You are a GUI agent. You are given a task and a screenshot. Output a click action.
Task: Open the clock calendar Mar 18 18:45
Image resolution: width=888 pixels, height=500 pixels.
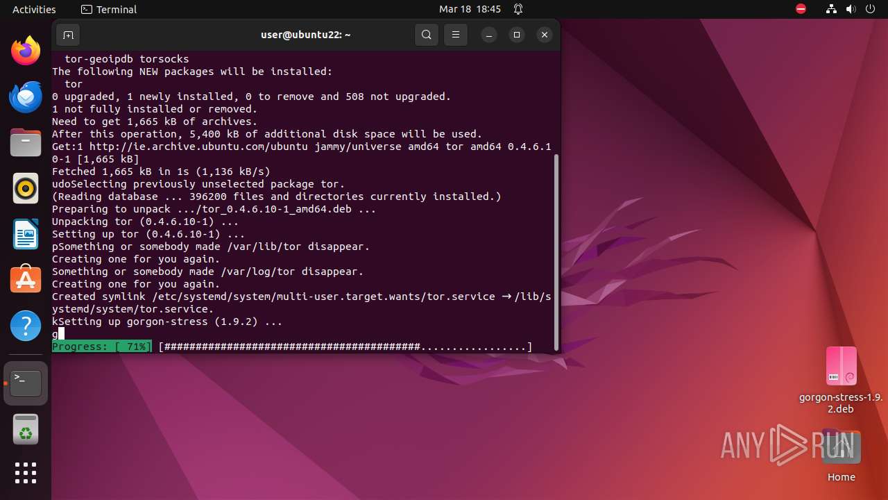point(470,10)
